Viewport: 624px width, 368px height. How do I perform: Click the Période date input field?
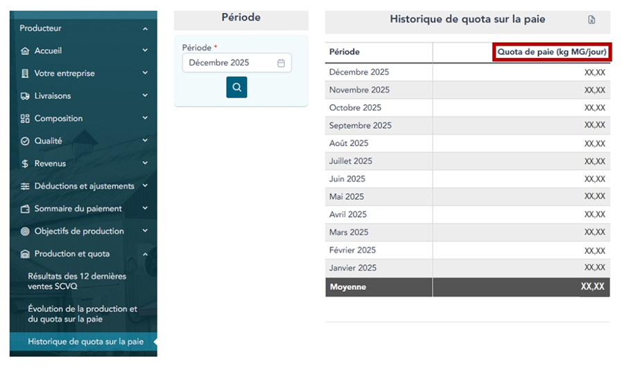229,63
